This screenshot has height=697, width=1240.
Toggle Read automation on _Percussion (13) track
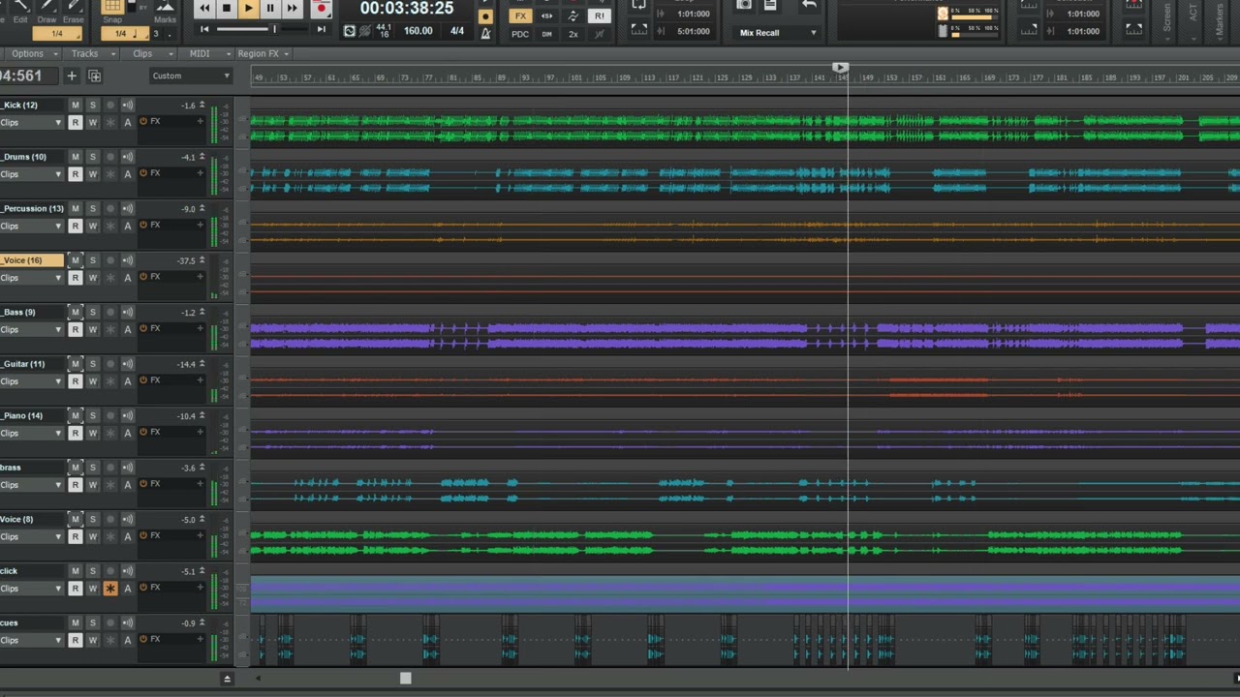tap(76, 226)
